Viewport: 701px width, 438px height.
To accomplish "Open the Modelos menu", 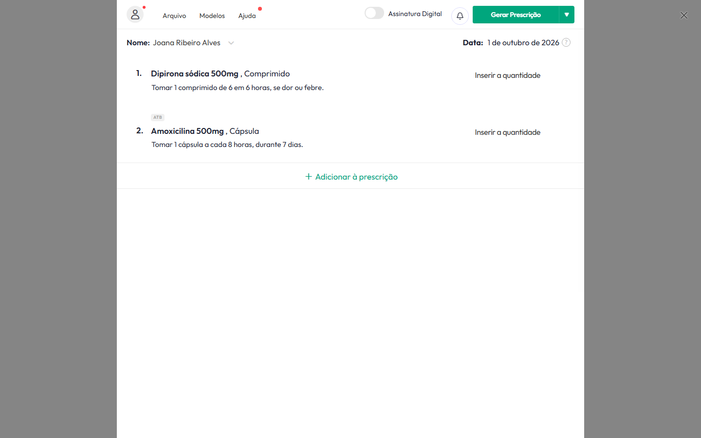I will pyautogui.click(x=212, y=16).
